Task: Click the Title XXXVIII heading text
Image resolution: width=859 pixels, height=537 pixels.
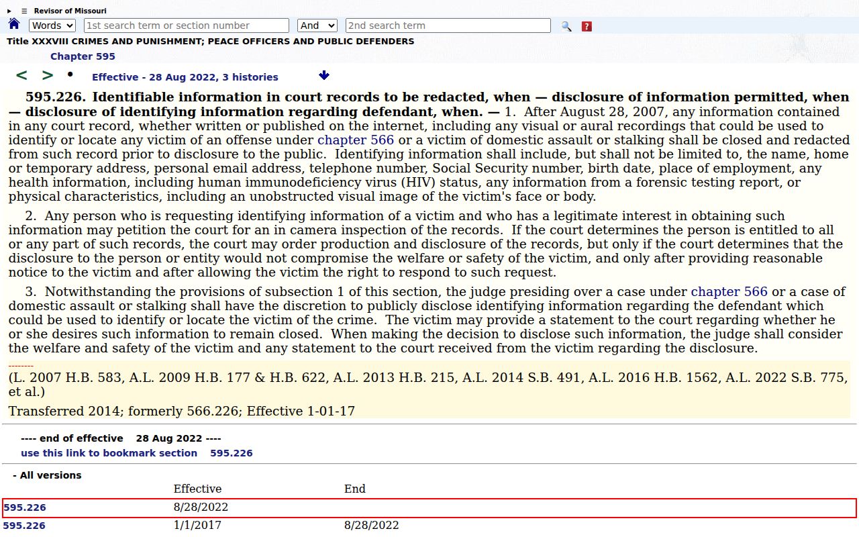Action: click(211, 41)
